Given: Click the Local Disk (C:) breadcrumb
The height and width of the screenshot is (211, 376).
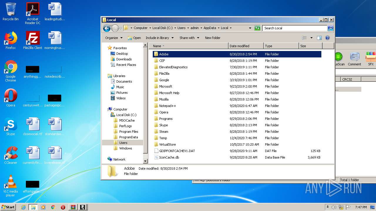Looking at the screenshot, I should (x=162, y=28).
